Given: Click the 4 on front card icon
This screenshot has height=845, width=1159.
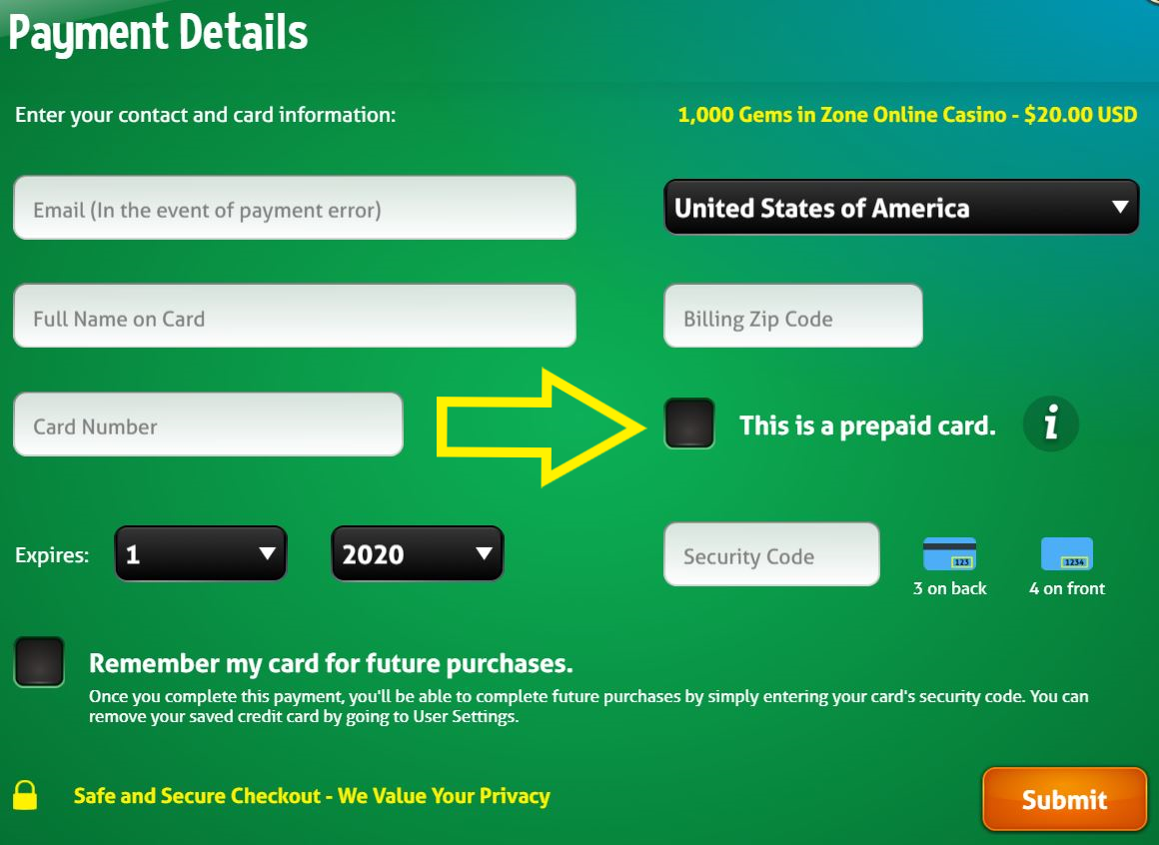Looking at the screenshot, I should click(1067, 554).
